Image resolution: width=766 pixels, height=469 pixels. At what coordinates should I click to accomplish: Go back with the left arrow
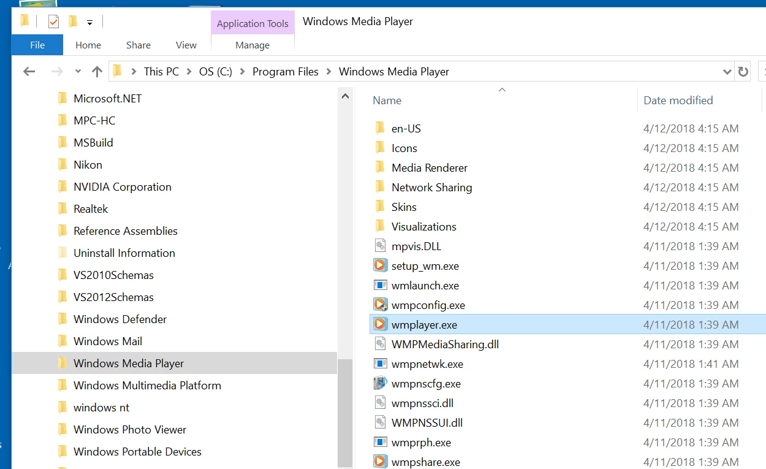29,72
